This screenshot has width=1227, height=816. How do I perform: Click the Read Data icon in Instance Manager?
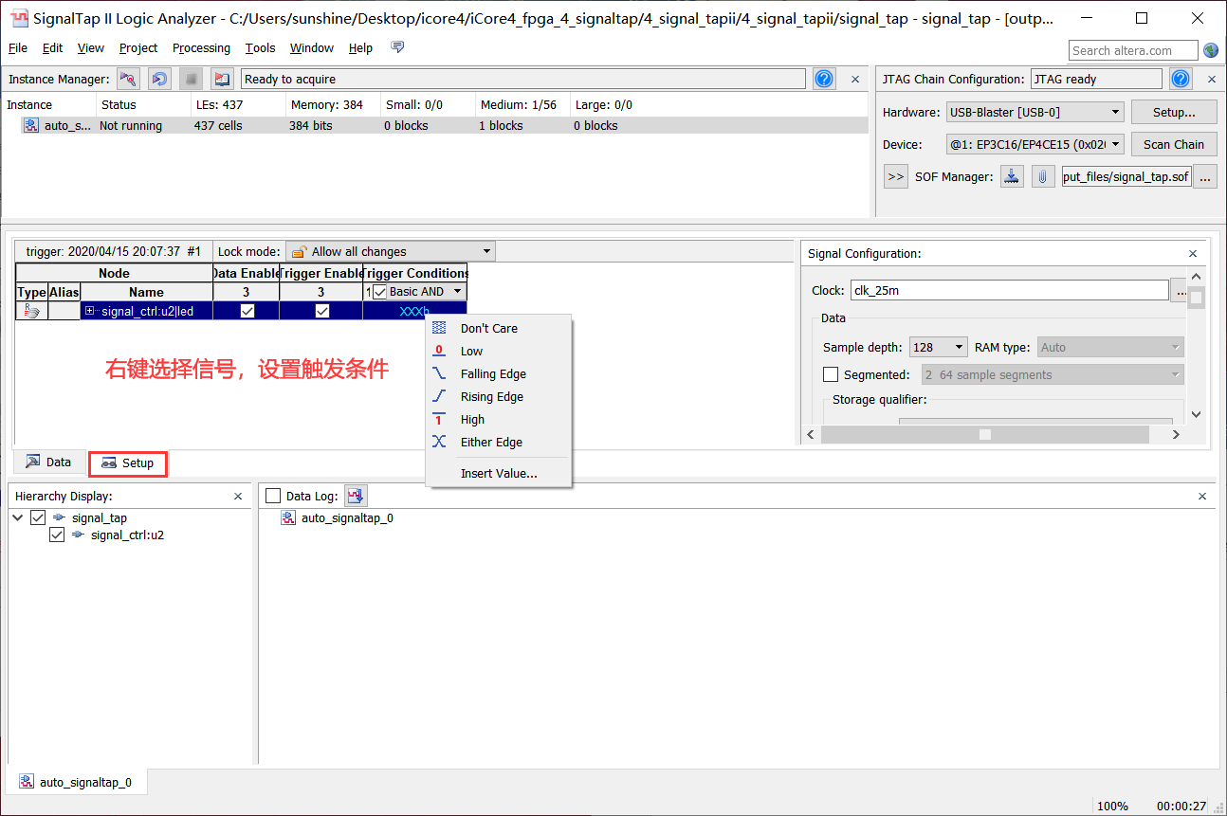(222, 80)
